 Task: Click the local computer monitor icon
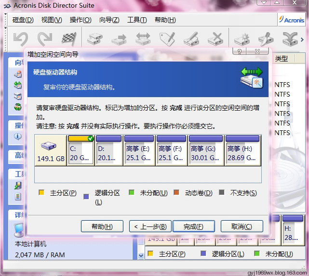tap(19, 230)
